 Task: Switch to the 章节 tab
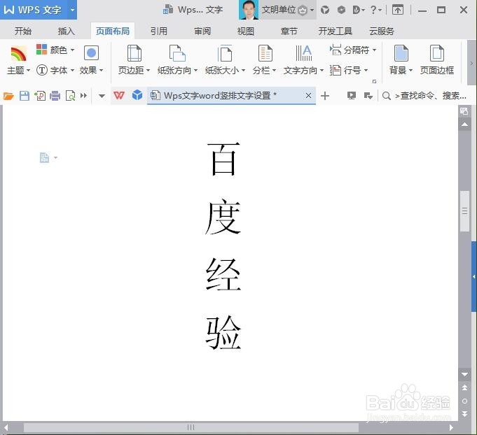pyautogui.click(x=289, y=31)
